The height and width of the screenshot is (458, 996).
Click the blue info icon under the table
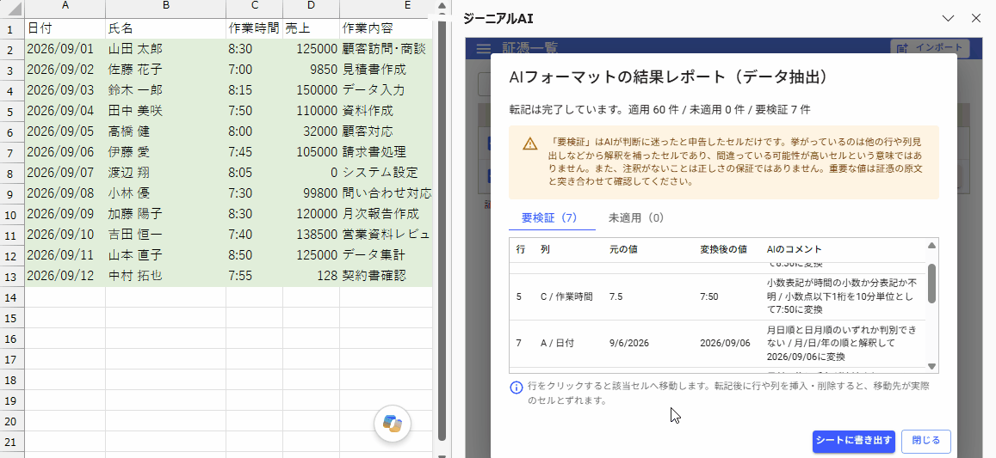pyautogui.click(x=517, y=387)
